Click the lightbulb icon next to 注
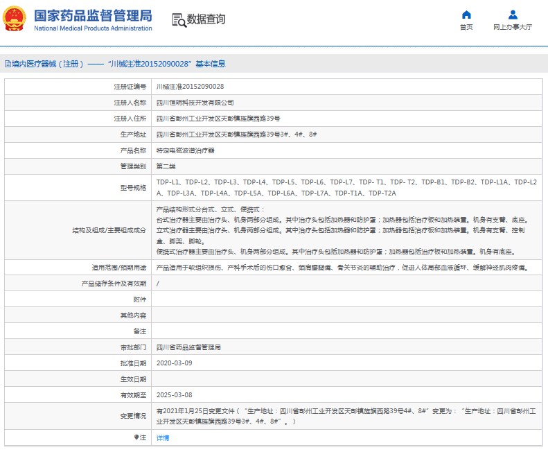 tap(136, 437)
